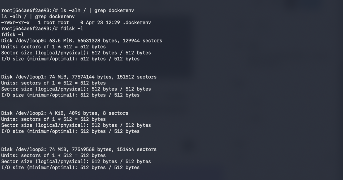Click the 'fdisk -l' command after the root prompt

(x=72, y=29)
